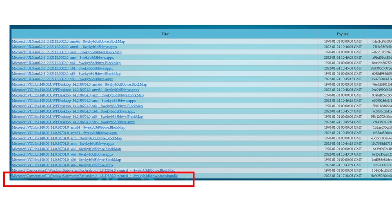Download VCLibs UWPDesktop x64 appx package

pyautogui.click(x=73, y=111)
